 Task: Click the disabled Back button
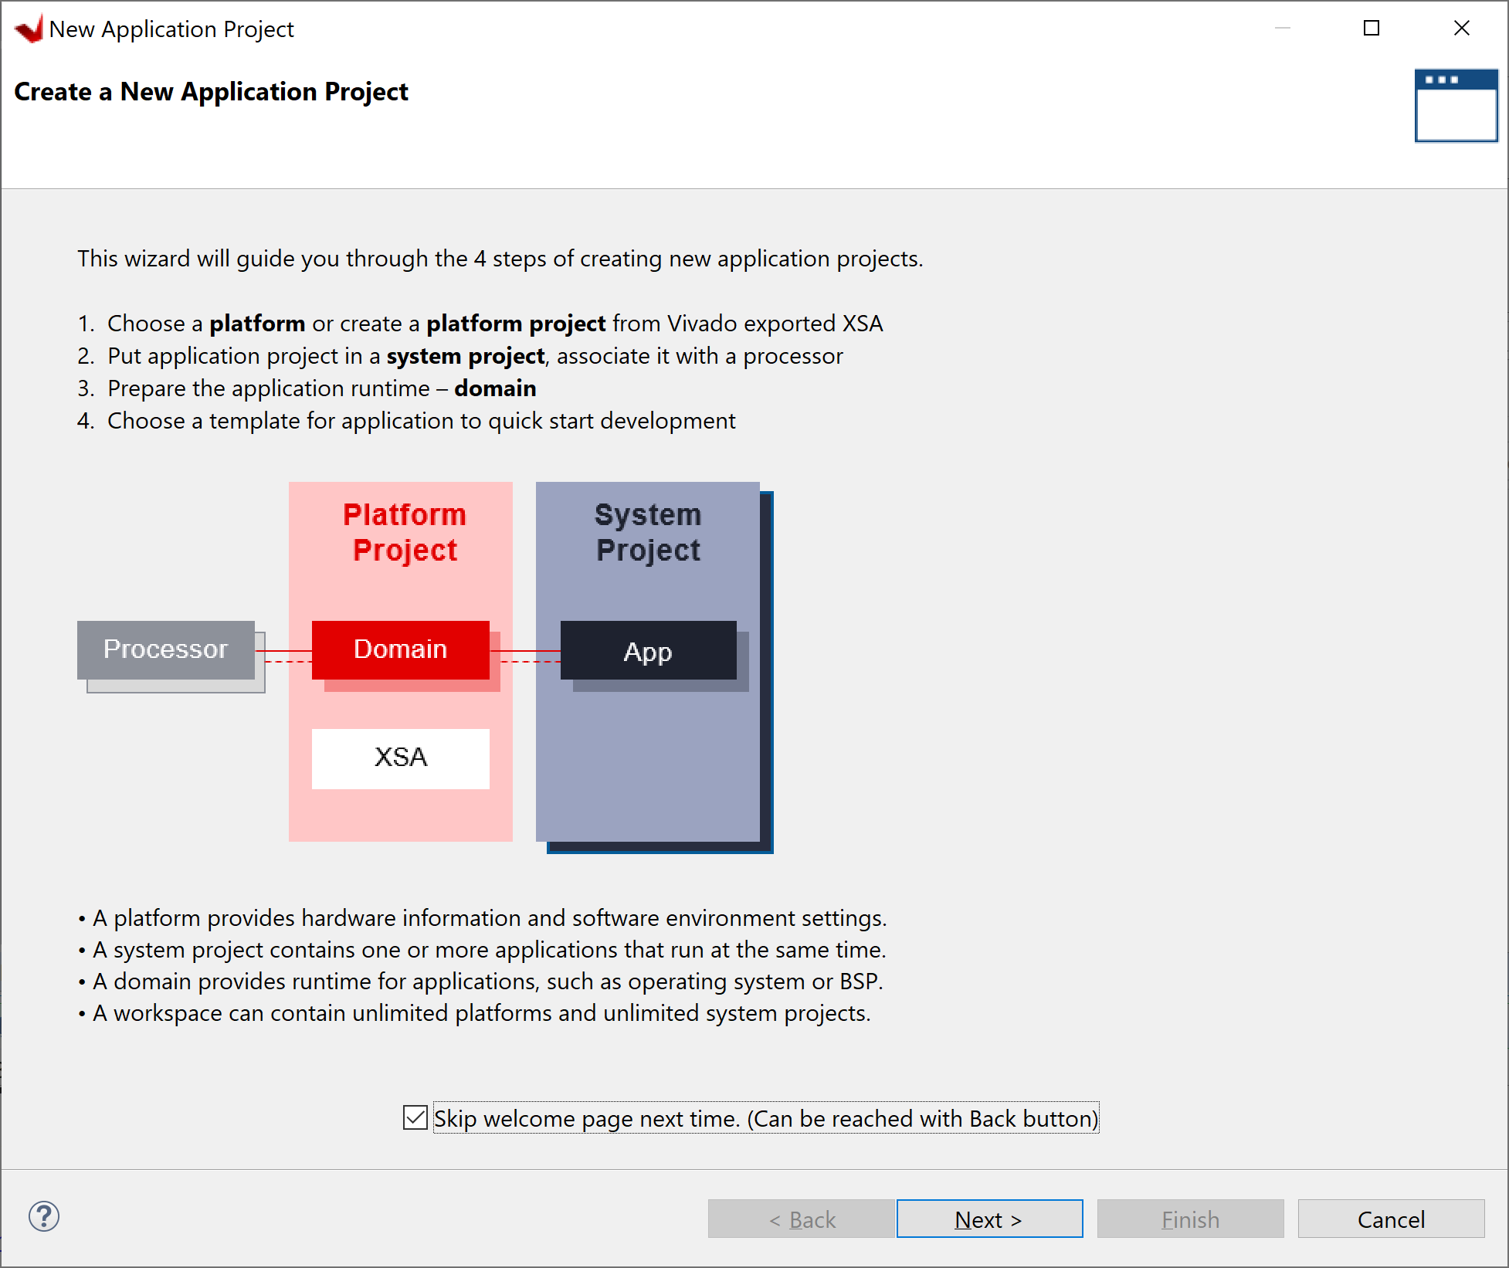point(801,1219)
